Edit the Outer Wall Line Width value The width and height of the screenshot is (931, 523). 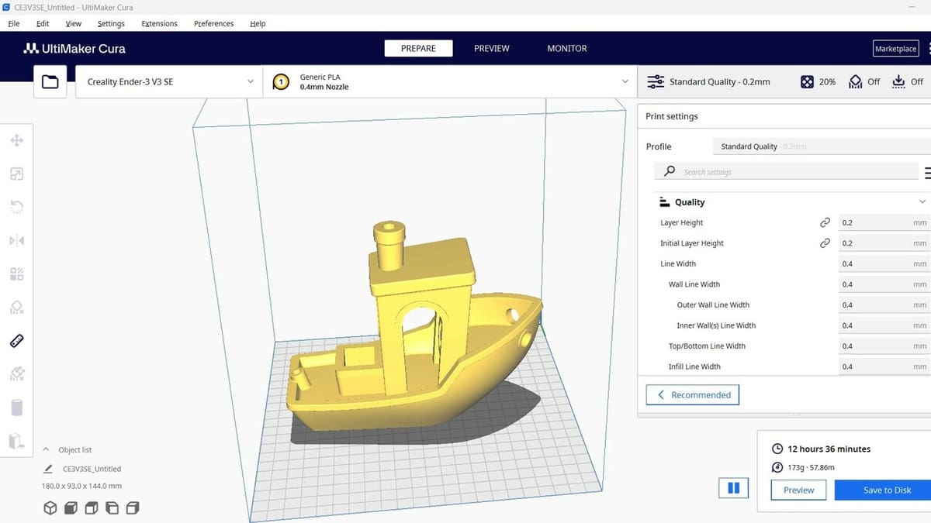pos(884,305)
